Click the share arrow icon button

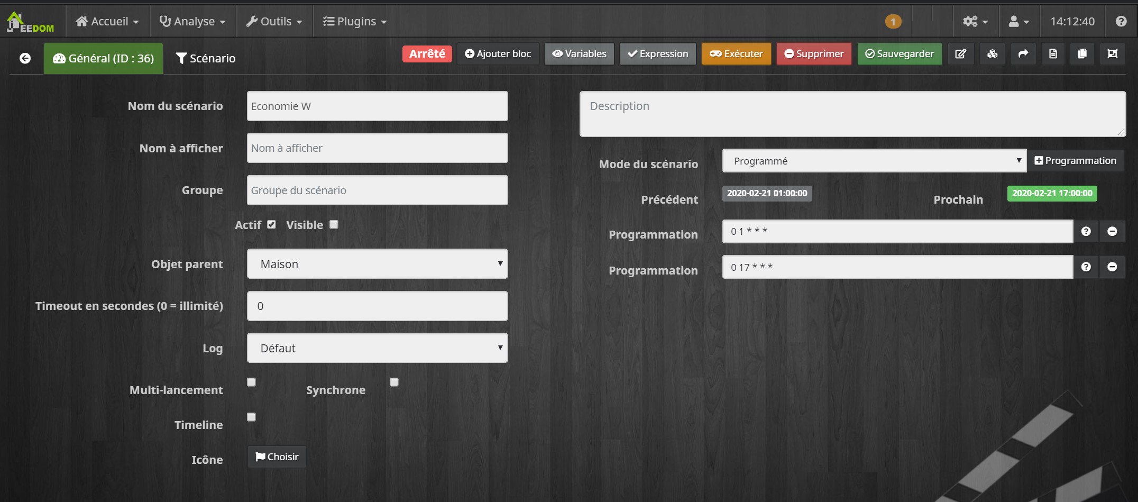[1023, 54]
